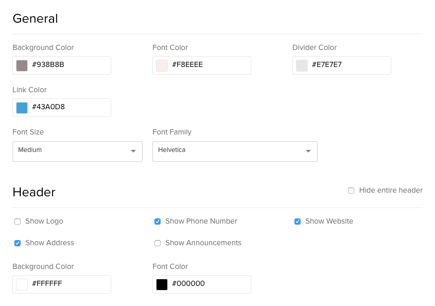Image resolution: width=435 pixels, height=306 pixels.
Task: Open the General Font Color swatch picker
Action: (162, 66)
